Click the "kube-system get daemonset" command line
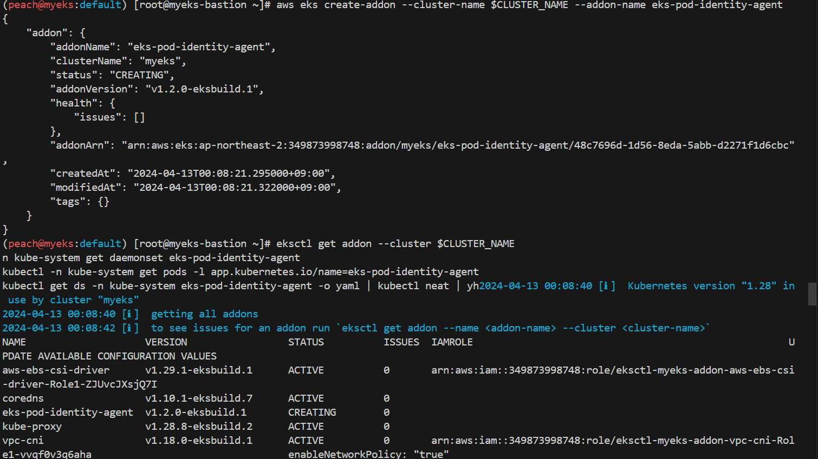This screenshot has width=818, height=459. coord(151,258)
